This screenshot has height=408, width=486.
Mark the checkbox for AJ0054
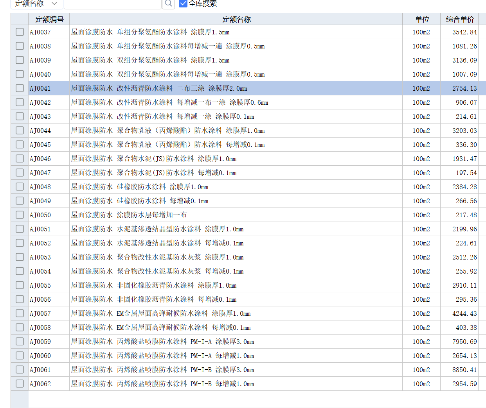20,271
